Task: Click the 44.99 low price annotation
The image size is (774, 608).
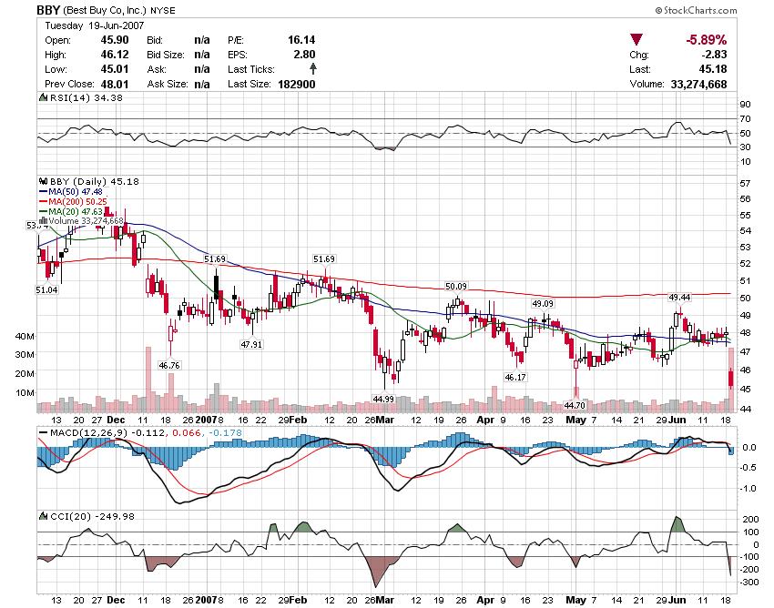Action: [x=383, y=399]
